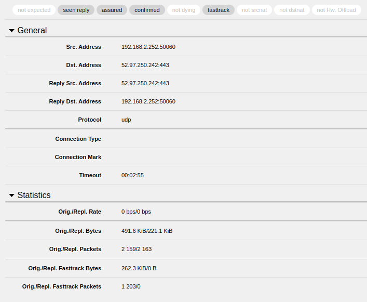
Task: Click the 'confirmed' status pill
Action: point(147,10)
